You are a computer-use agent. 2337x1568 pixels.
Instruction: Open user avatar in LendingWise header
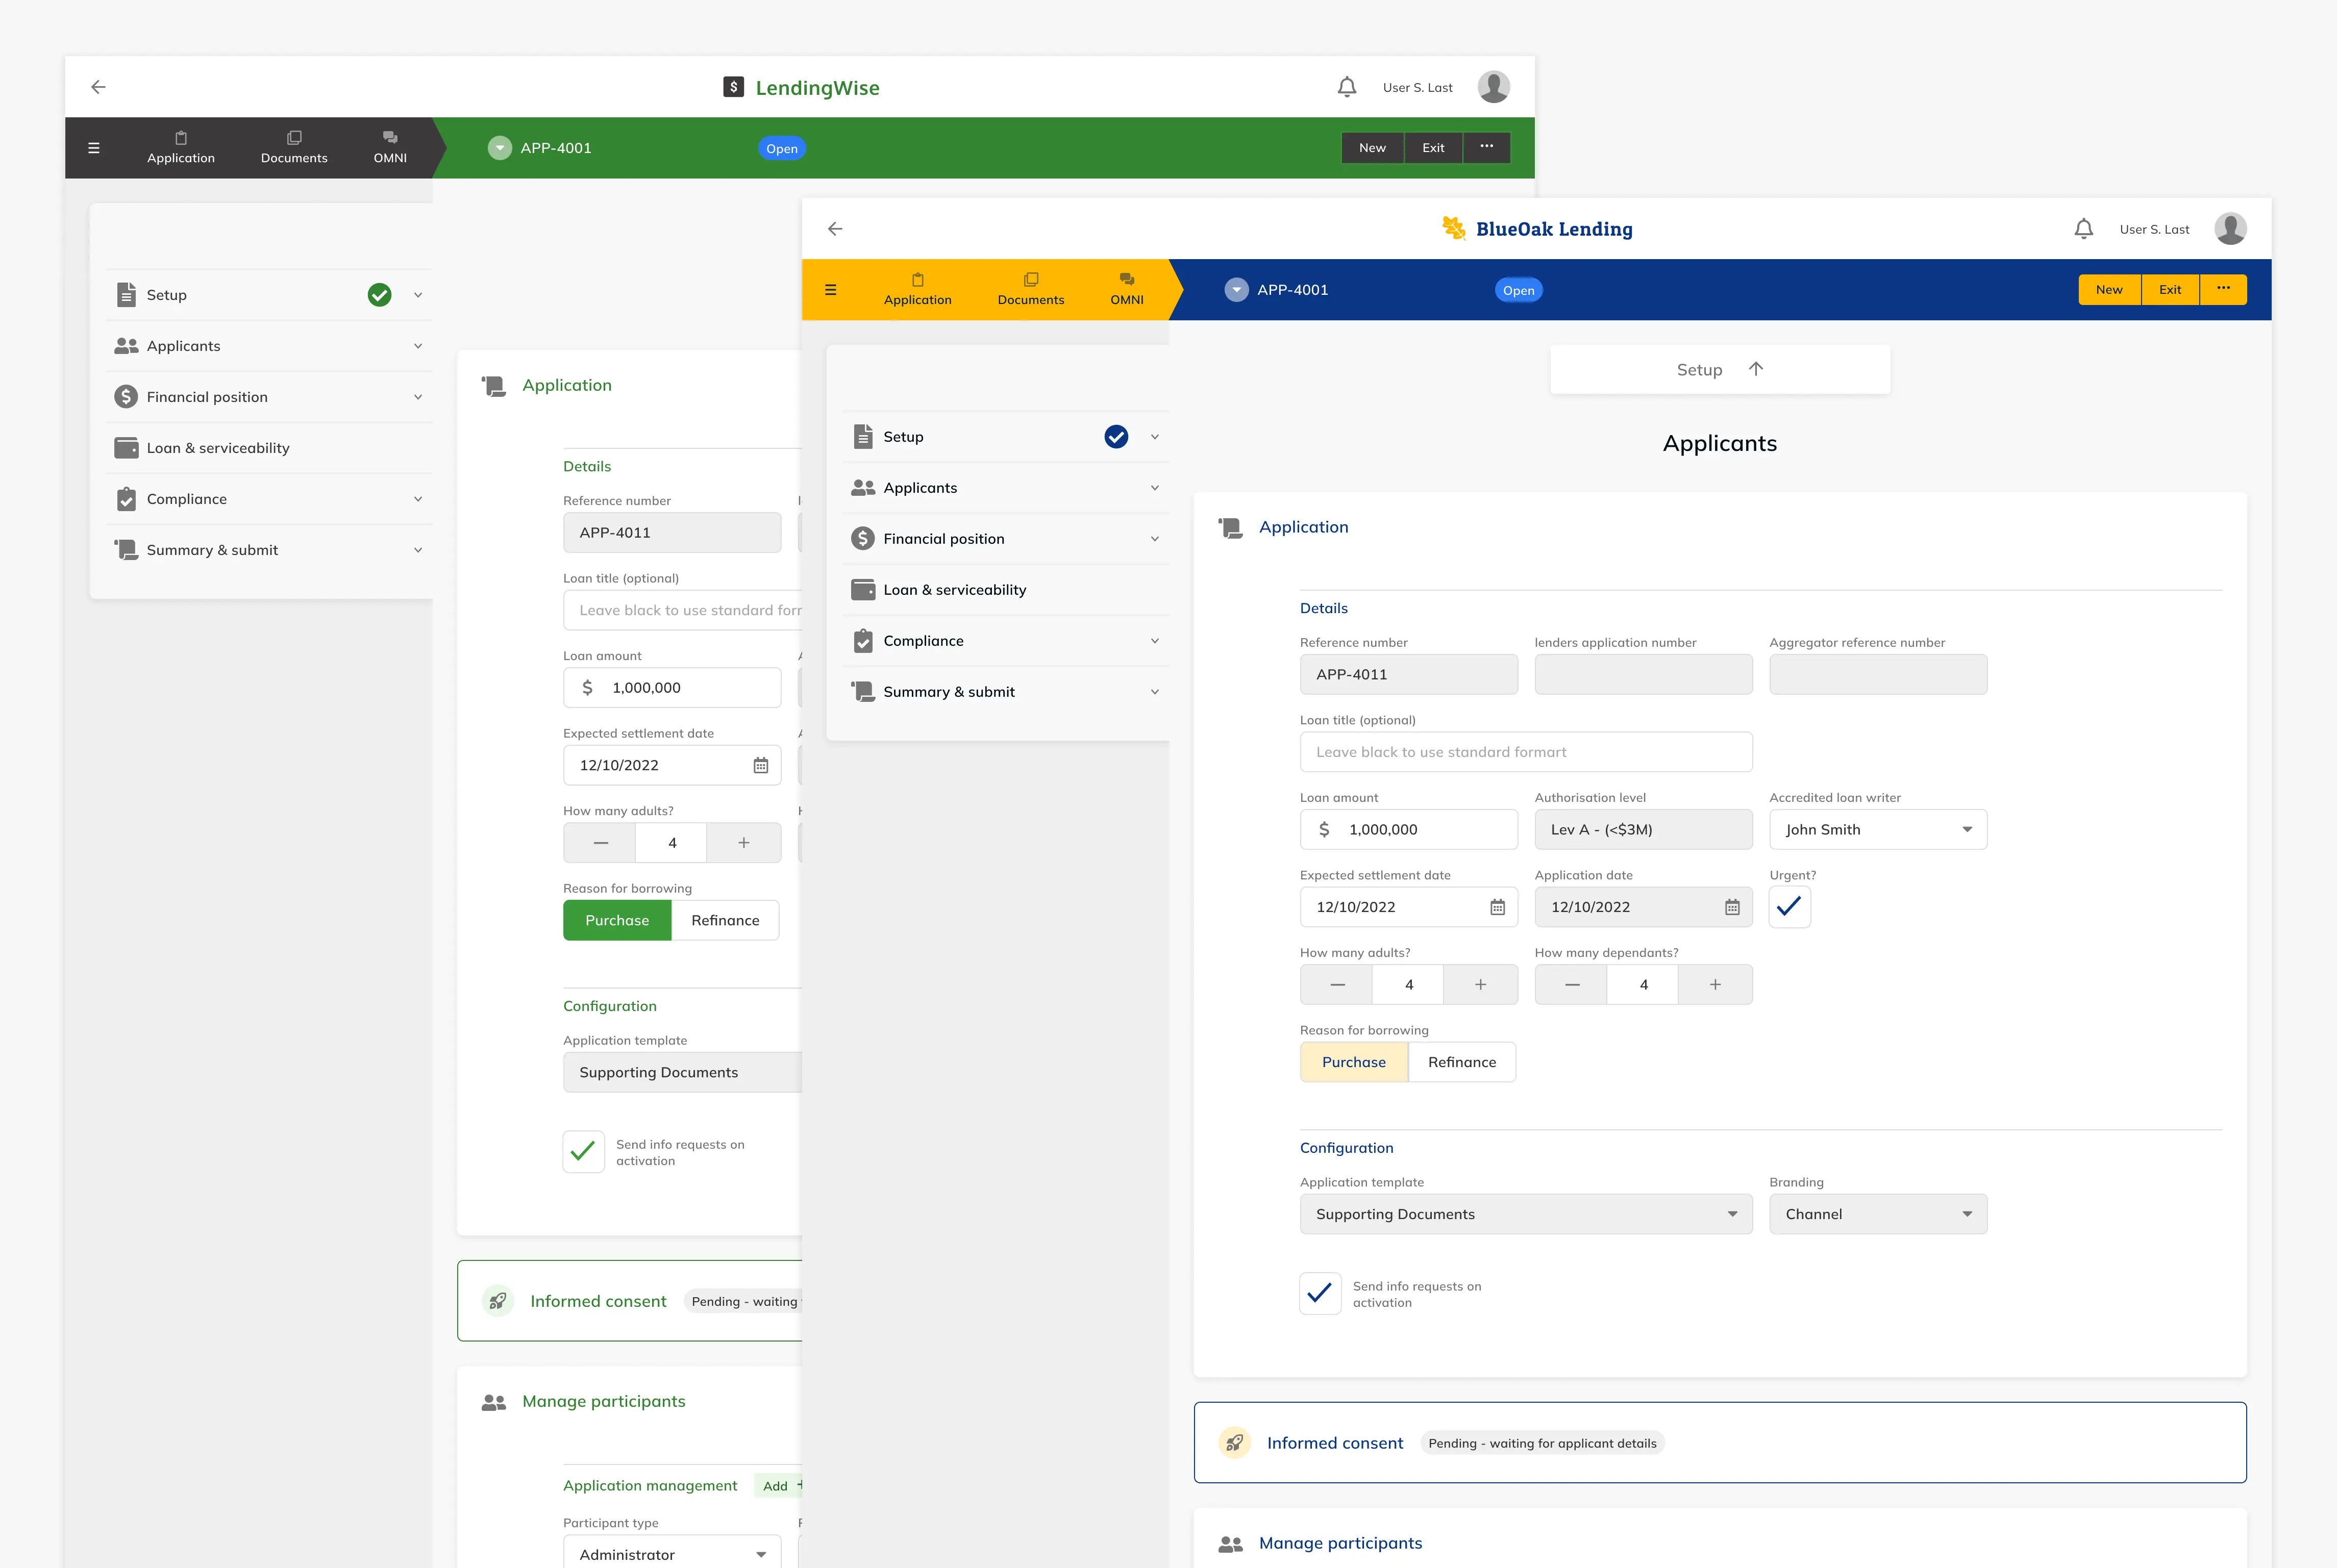1494,87
